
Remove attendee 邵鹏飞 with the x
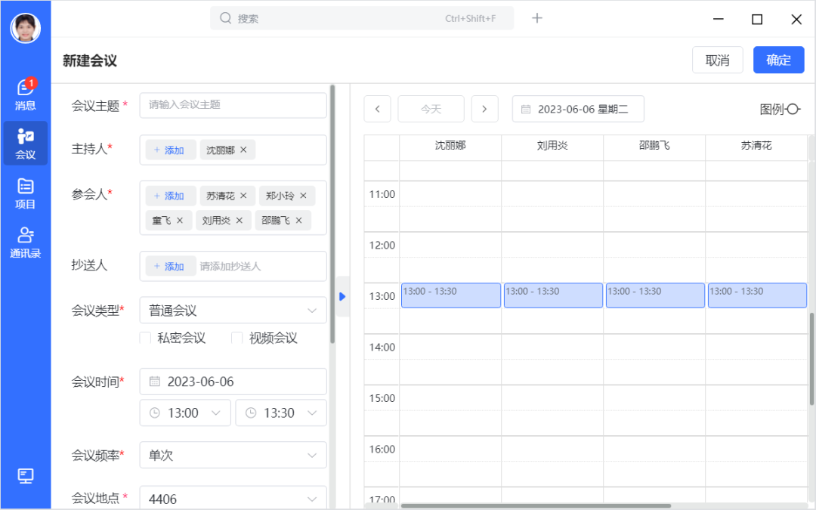pyautogui.click(x=298, y=220)
